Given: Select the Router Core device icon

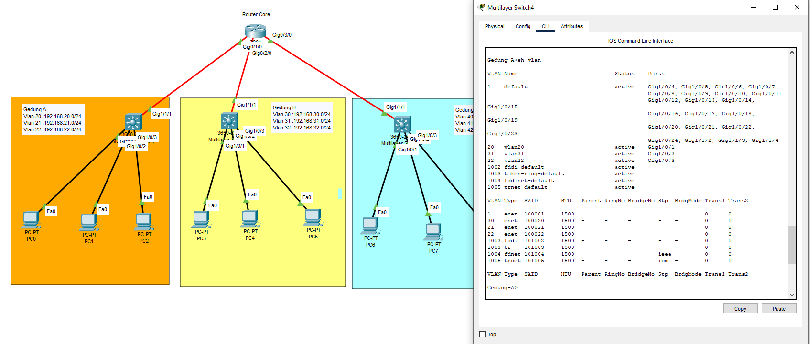Looking at the screenshot, I should pos(255,31).
